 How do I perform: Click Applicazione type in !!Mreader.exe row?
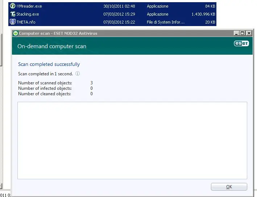coord(158,6)
